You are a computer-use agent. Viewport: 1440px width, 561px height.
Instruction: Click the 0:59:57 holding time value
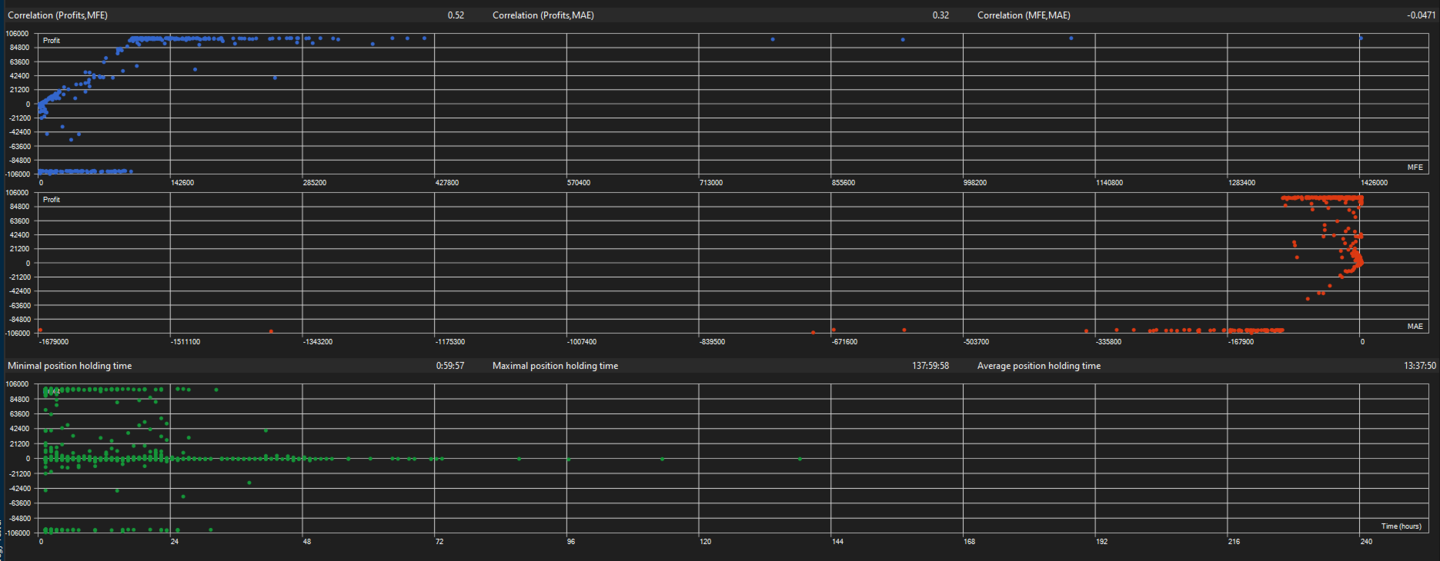click(450, 366)
